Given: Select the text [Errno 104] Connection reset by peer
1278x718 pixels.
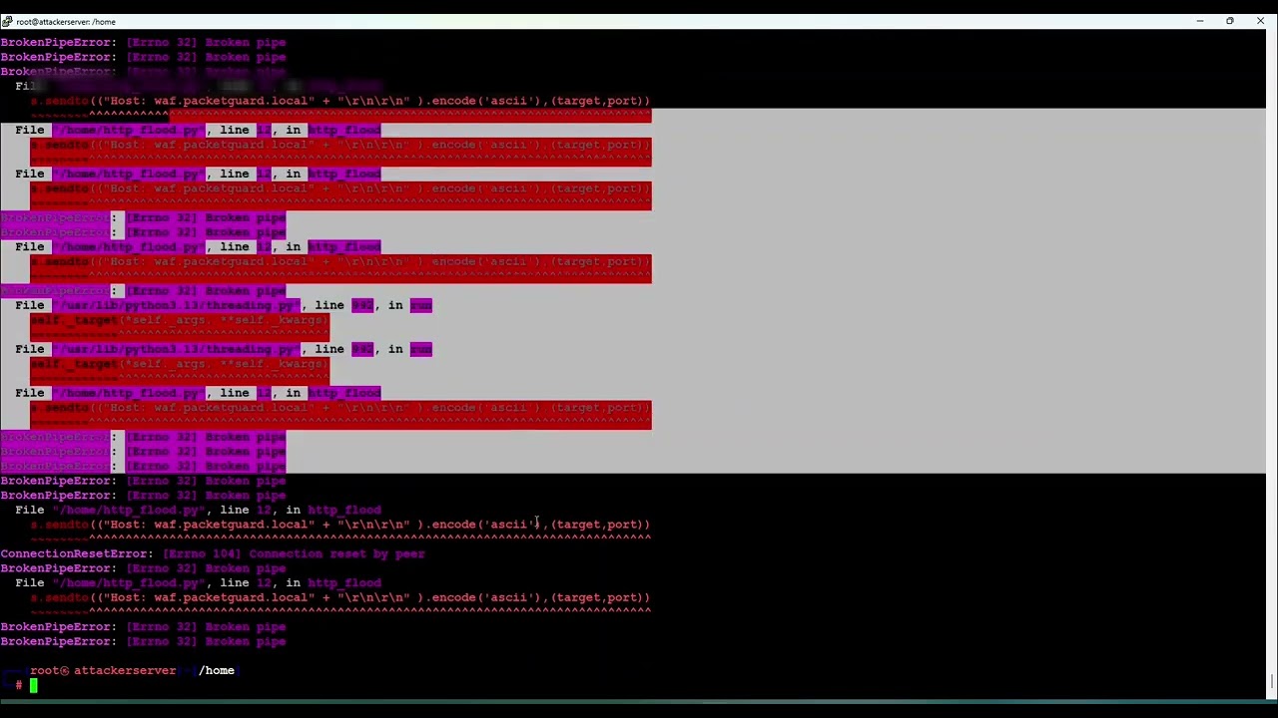Looking at the screenshot, I should (295, 553).
